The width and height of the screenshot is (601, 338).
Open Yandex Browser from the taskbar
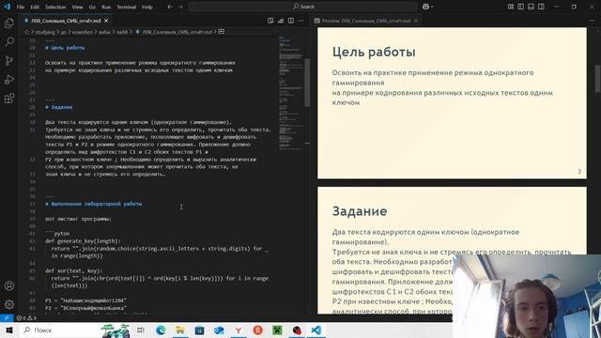(x=239, y=330)
